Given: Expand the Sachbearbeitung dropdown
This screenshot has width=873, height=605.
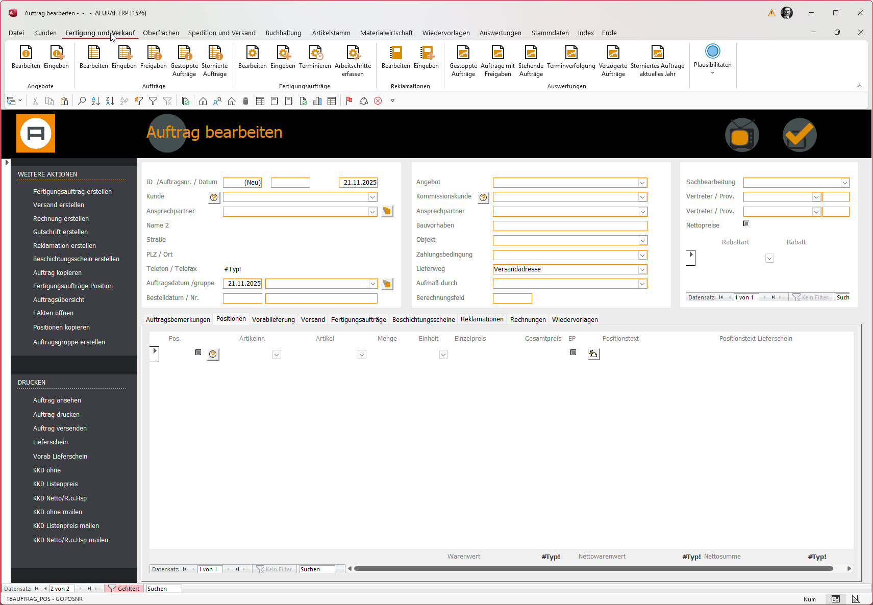Looking at the screenshot, I should 845,183.
